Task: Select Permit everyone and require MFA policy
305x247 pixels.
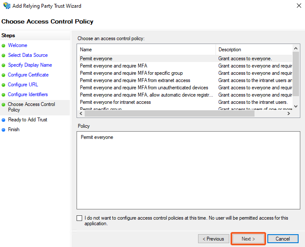Action: tap(113, 66)
